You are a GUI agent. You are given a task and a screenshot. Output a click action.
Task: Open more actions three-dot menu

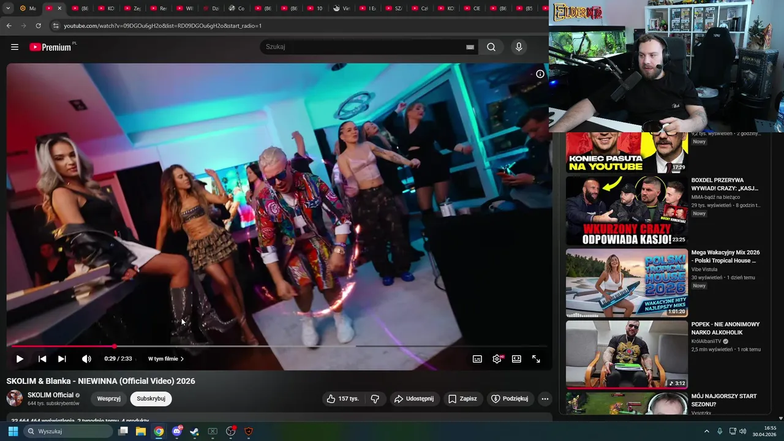click(545, 399)
